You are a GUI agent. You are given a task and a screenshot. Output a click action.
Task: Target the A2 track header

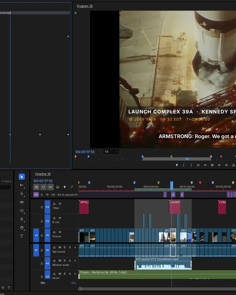pyautogui.click(x=47, y=263)
